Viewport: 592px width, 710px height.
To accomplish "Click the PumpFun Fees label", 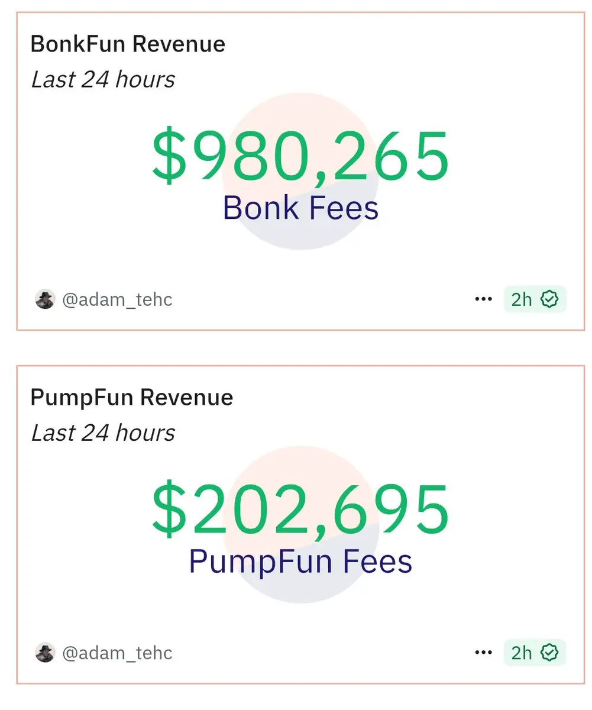I will click(300, 561).
